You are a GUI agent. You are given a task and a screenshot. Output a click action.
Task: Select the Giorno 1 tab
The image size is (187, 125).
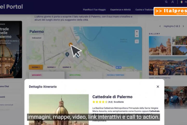[36, 67]
